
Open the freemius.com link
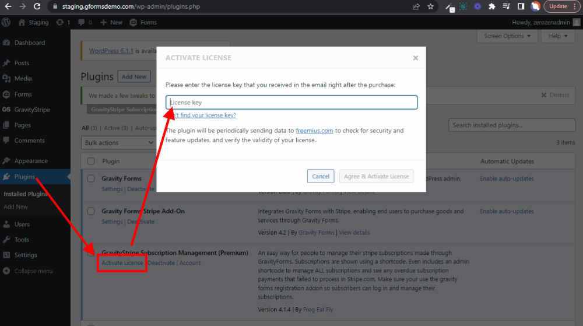[x=314, y=131]
